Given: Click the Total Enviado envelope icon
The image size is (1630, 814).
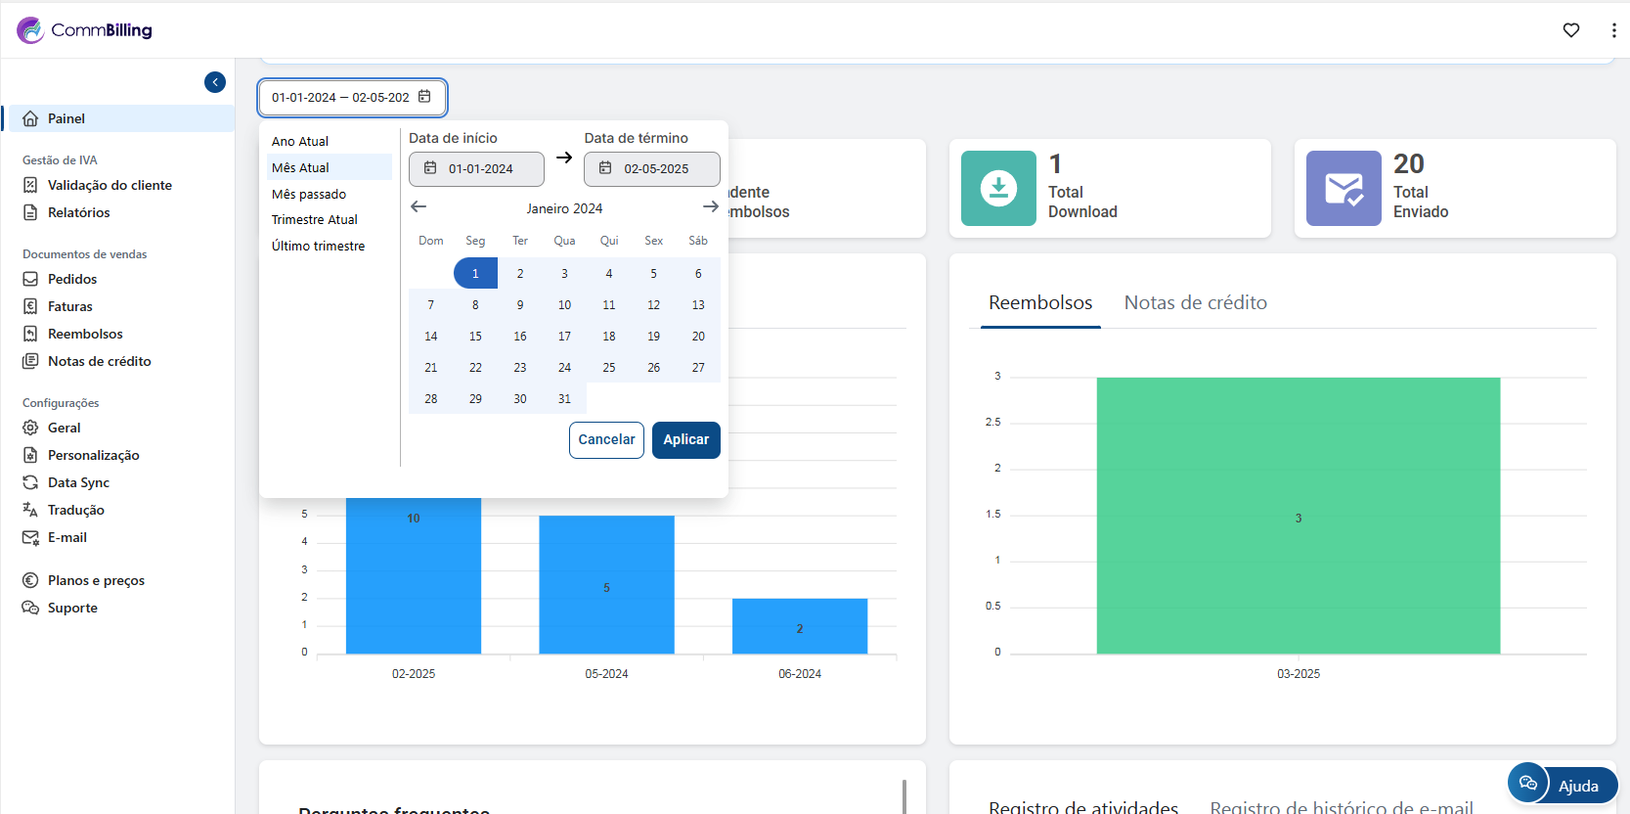Looking at the screenshot, I should tap(1344, 188).
